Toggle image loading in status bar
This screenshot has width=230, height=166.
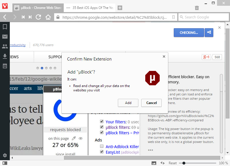point(154,163)
